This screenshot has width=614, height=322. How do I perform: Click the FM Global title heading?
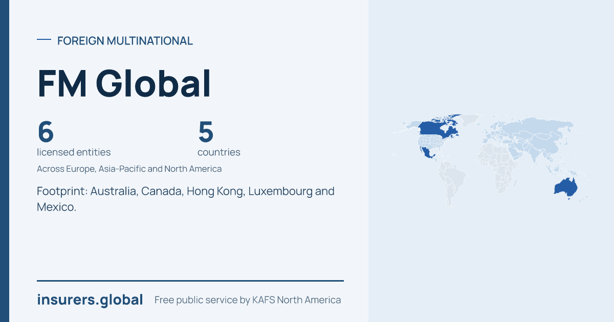124,84
